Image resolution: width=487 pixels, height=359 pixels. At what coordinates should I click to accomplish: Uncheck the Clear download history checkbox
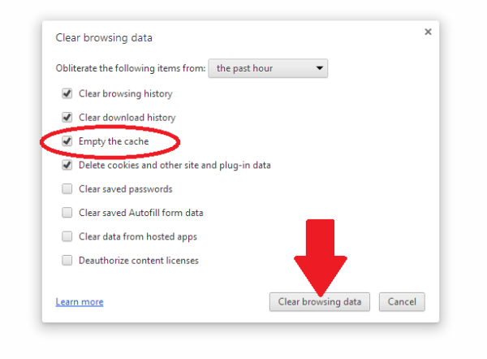pyautogui.click(x=67, y=117)
